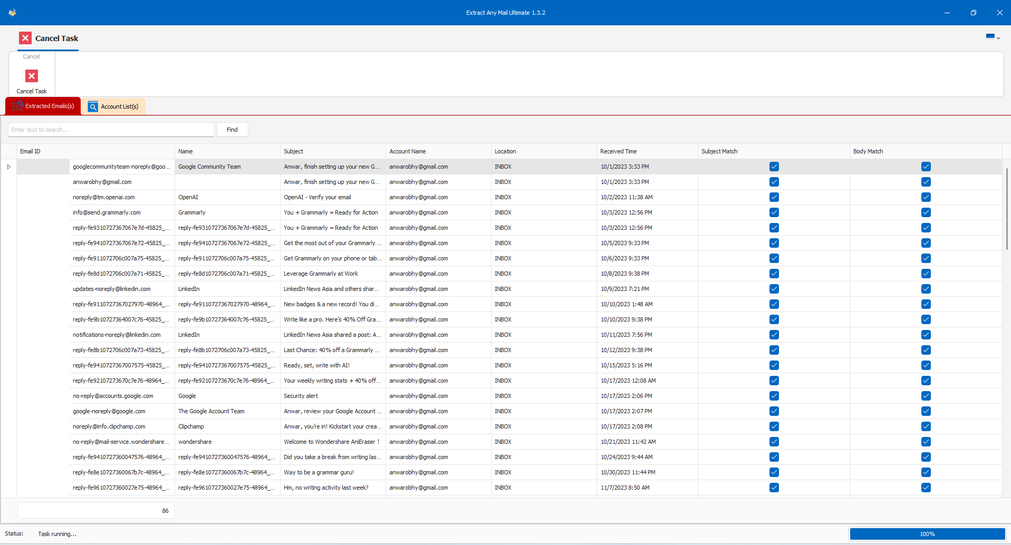1011x545 pixels.
Task: Toggle Subject Match for Google Community Team row
Action: 774,167
